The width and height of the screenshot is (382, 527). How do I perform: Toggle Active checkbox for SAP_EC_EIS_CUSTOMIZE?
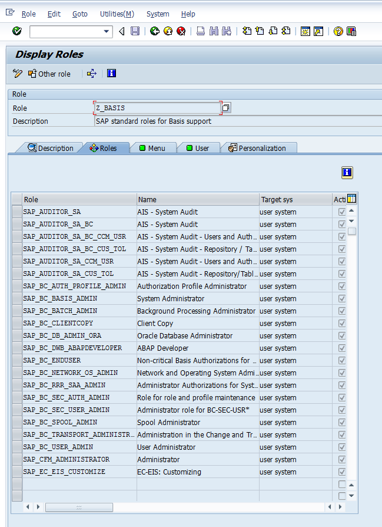click(342, 472)
